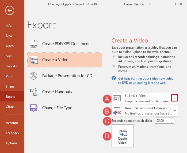The image size is (187, 153).
Task: Click the Create PDF/XPS Document icon
Action: [34, 44]
